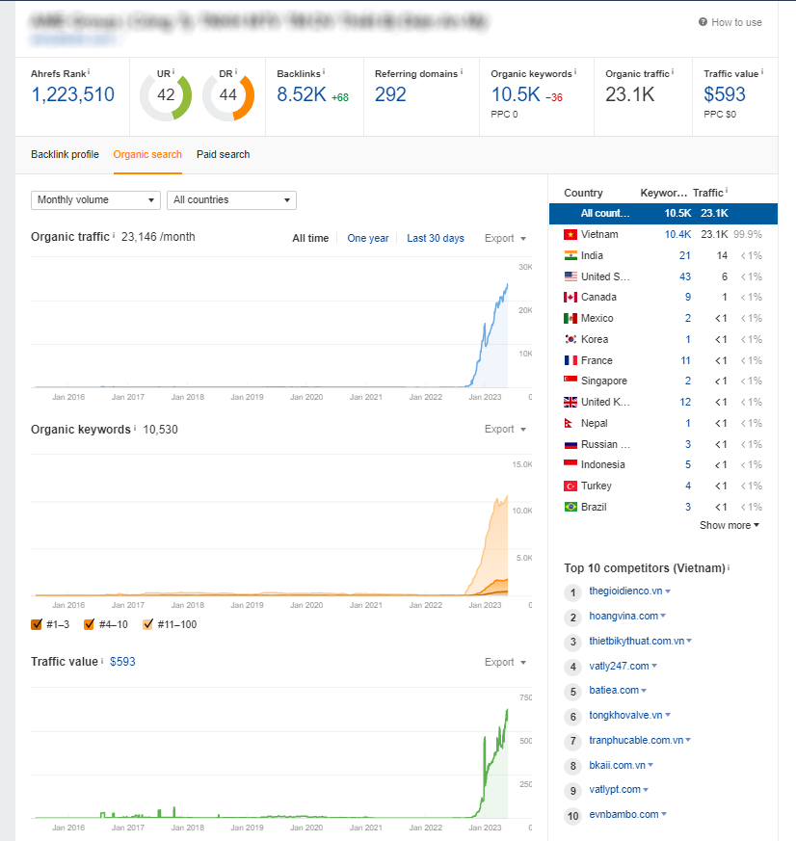This screenshot has height=841, width=796.
Task: Open Export menu for Organic keywords chart
Action: coord(505,430)
